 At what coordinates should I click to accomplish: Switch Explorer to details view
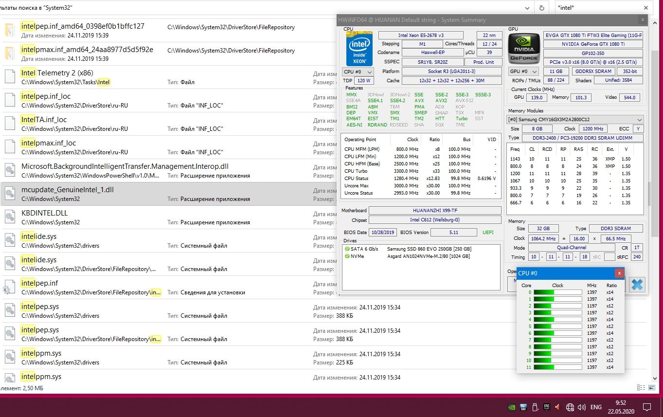[641, 388]
